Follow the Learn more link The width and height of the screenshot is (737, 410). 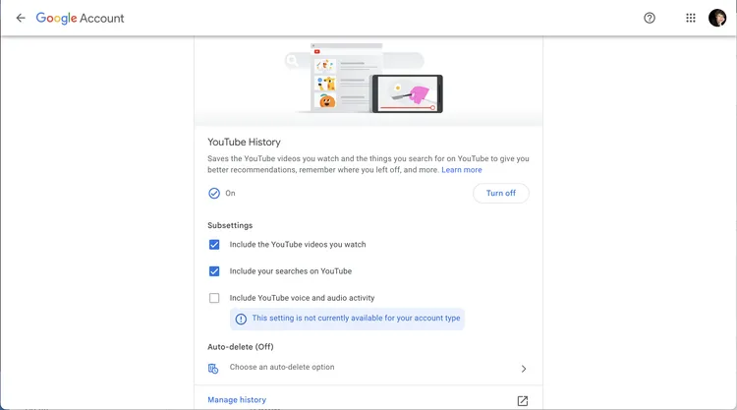pyautogui.click(x=462, y=170)
